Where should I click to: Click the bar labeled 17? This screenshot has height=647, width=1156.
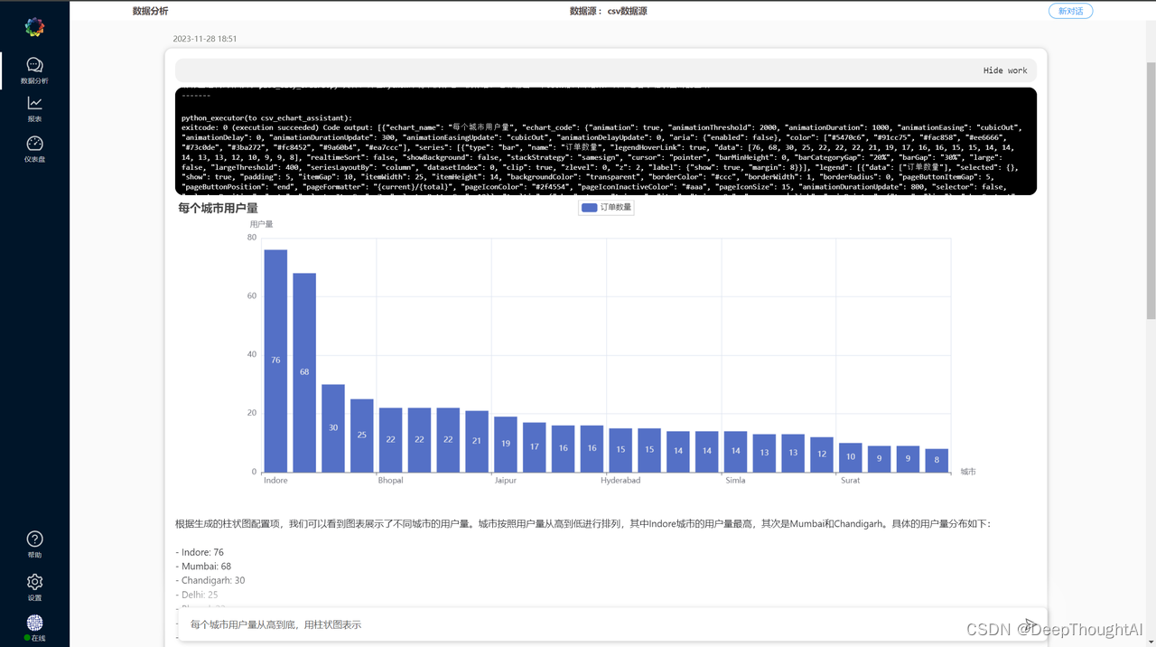coord(535,446)
